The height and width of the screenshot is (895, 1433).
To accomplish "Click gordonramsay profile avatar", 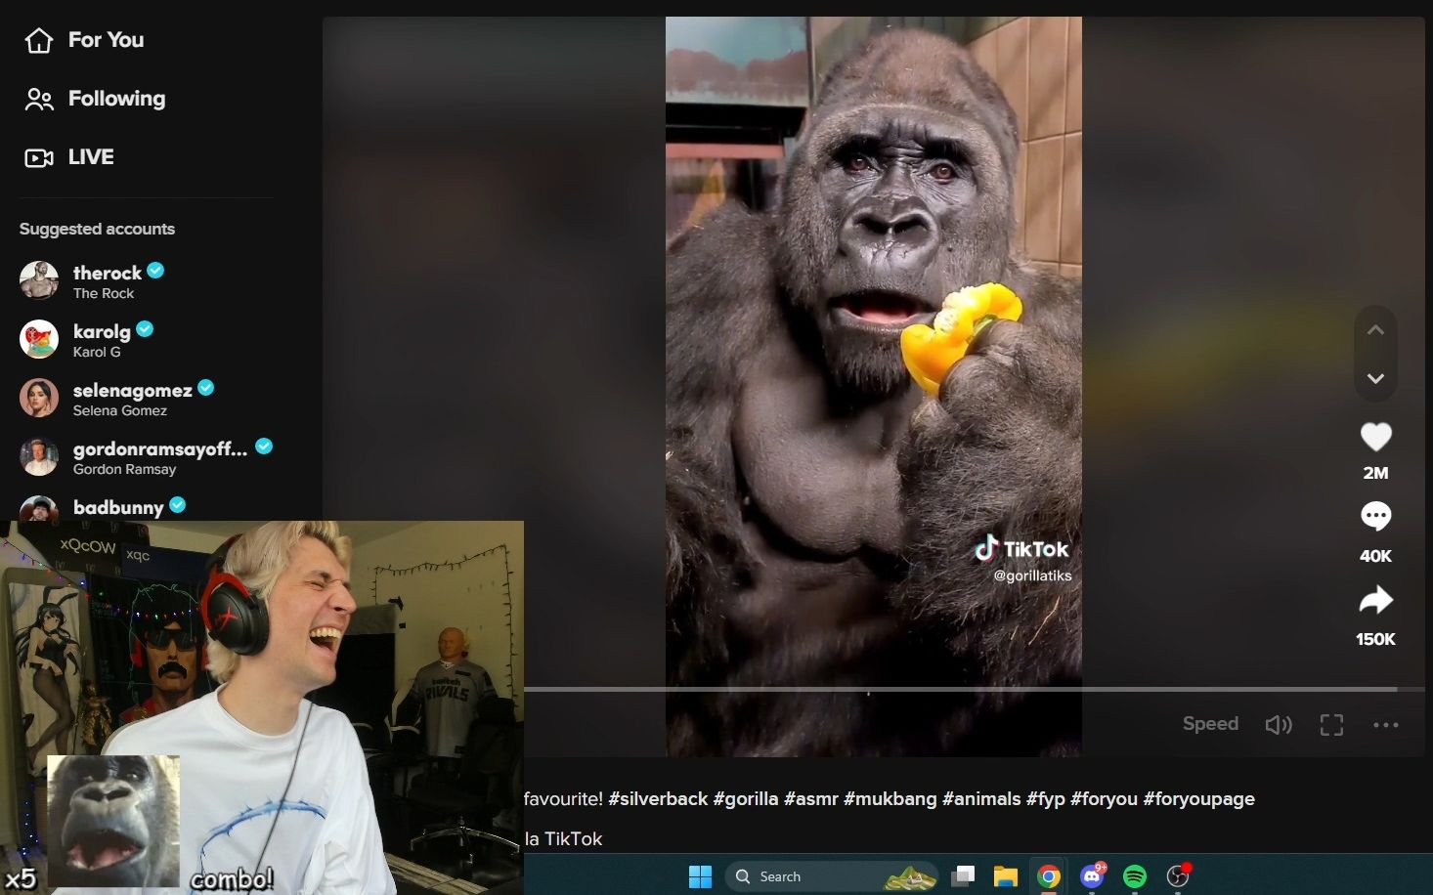I will (39, 456).
